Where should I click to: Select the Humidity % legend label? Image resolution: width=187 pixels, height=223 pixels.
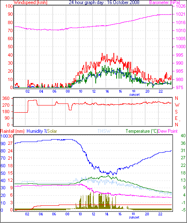pos(37,131)
